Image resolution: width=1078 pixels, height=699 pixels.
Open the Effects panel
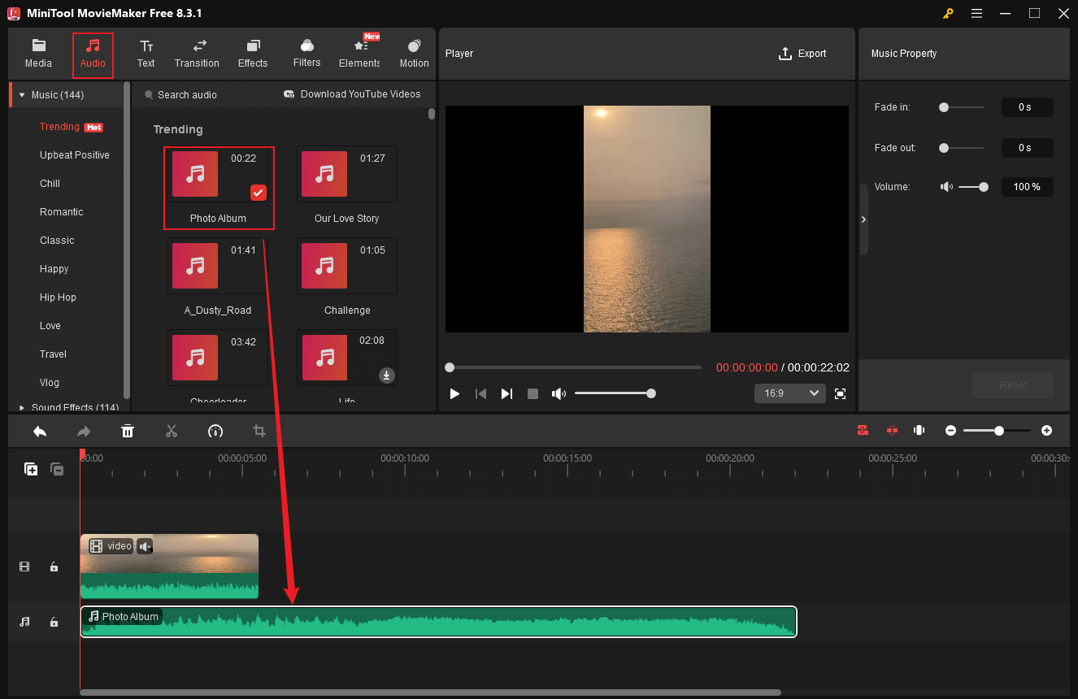253,54
